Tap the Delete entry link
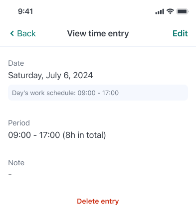 [x=98, y=201]
